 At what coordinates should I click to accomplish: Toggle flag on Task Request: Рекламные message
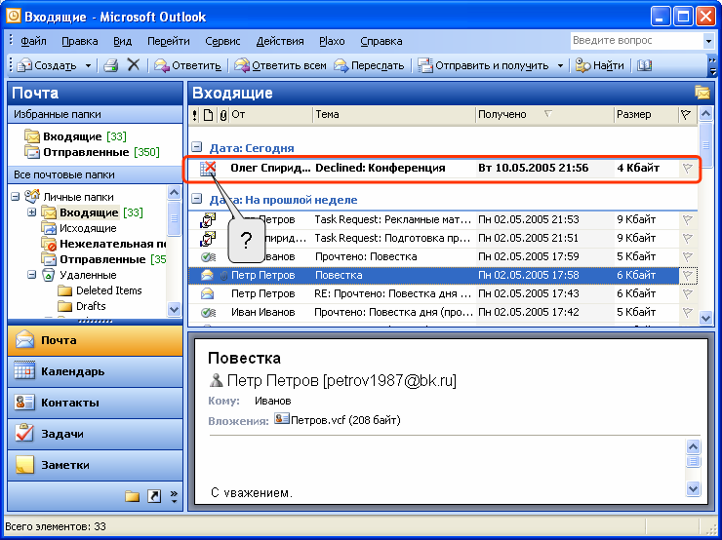[x=688, y=220]
